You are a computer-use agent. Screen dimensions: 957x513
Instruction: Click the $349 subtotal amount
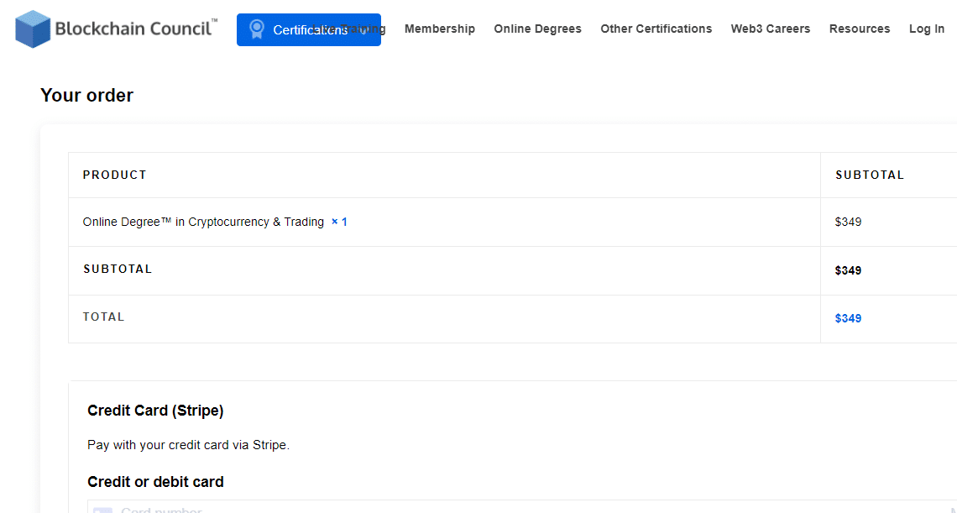click(x=848, y=270)
